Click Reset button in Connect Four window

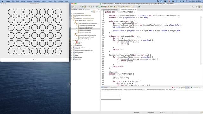point(35,60)
